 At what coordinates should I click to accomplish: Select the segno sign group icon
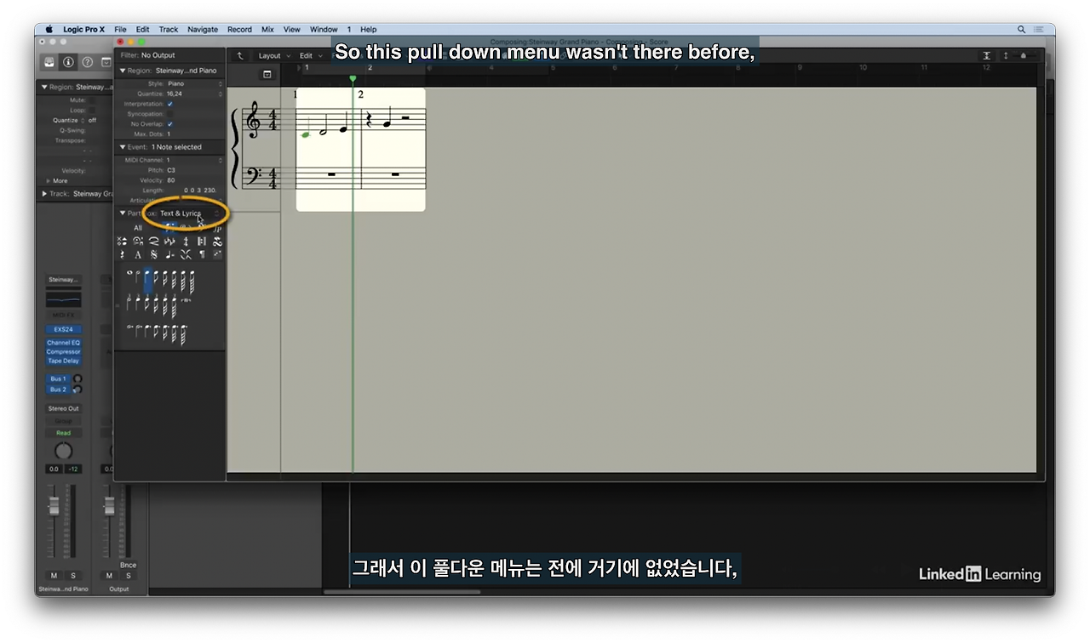[x=153, y=254]
